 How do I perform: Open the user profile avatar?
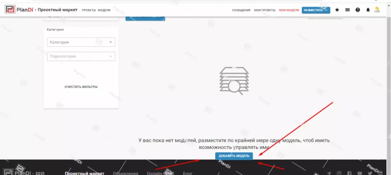point(377,10)
